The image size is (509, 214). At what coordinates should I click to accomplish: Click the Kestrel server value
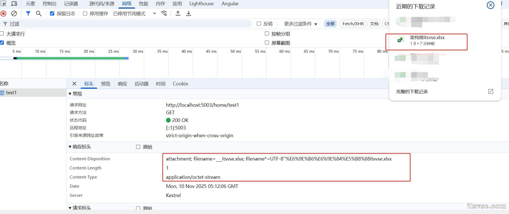coord(173,195)
